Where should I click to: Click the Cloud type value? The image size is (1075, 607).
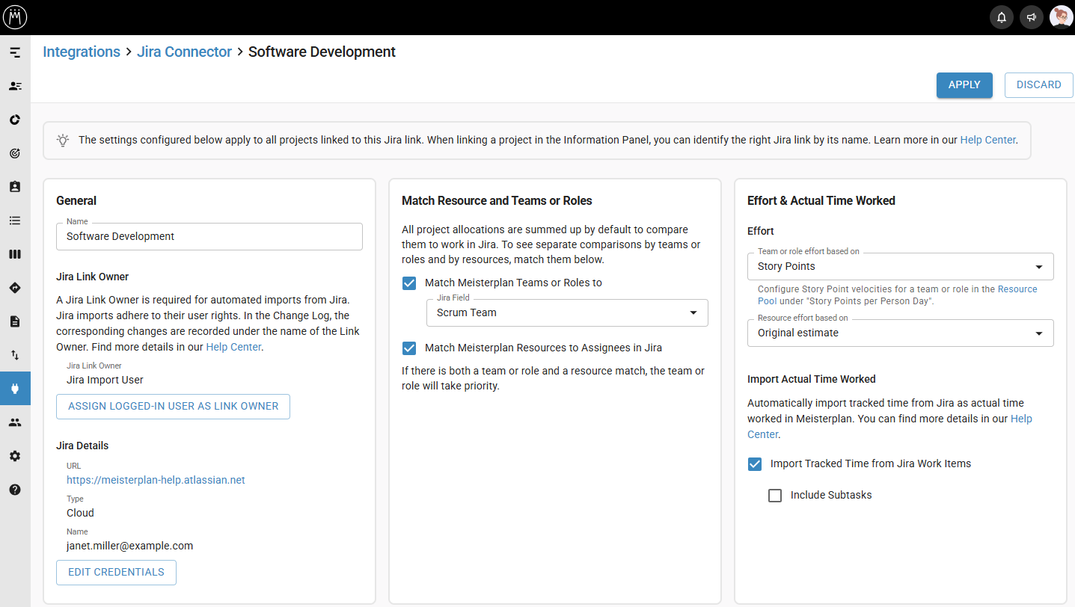click(80, 513)
